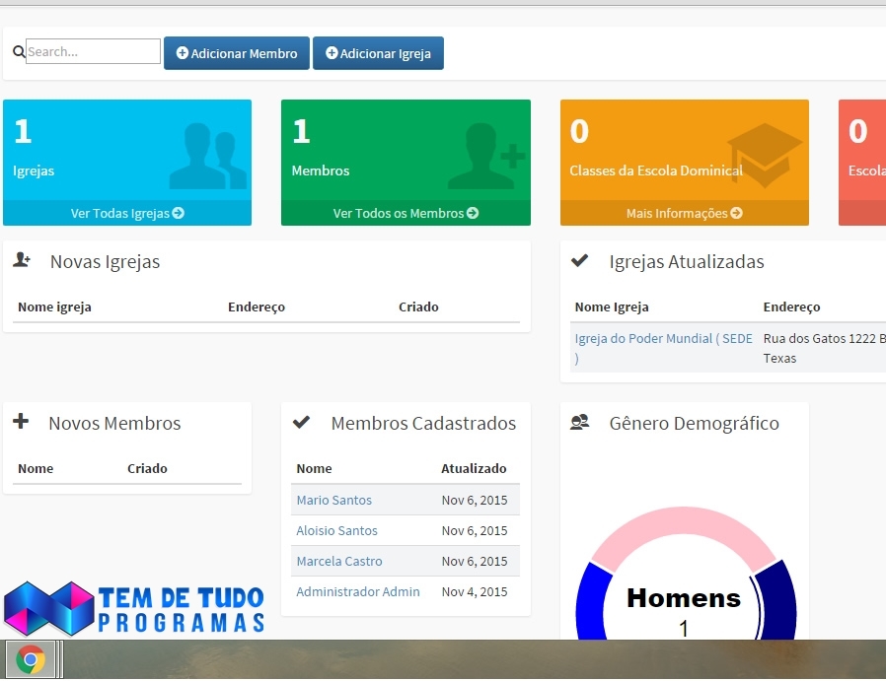Click the checkmark icon beside Membros Cadastrados
886x681 pixels.
(302, 421)
